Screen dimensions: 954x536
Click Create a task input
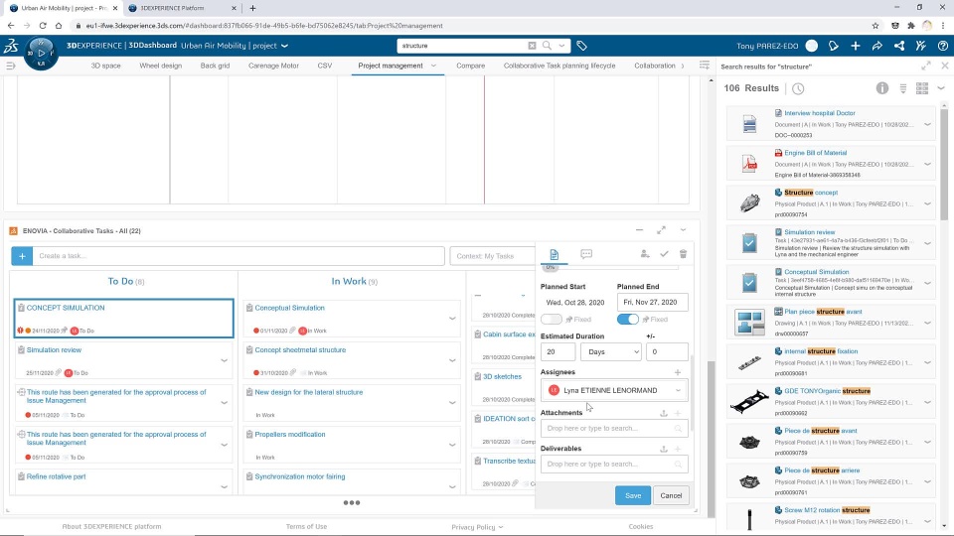coord(238,256)
